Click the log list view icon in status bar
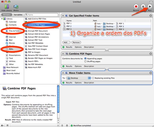 tap(62, 125)
